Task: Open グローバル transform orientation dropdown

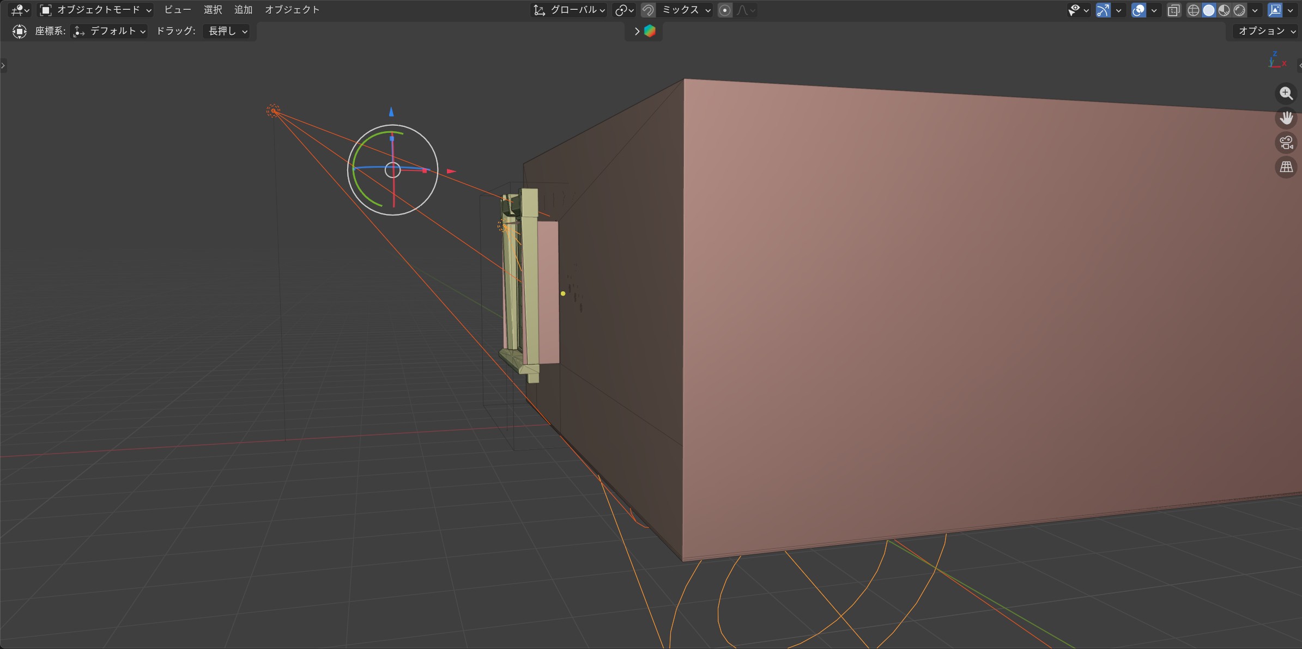Action: point(569,10)
